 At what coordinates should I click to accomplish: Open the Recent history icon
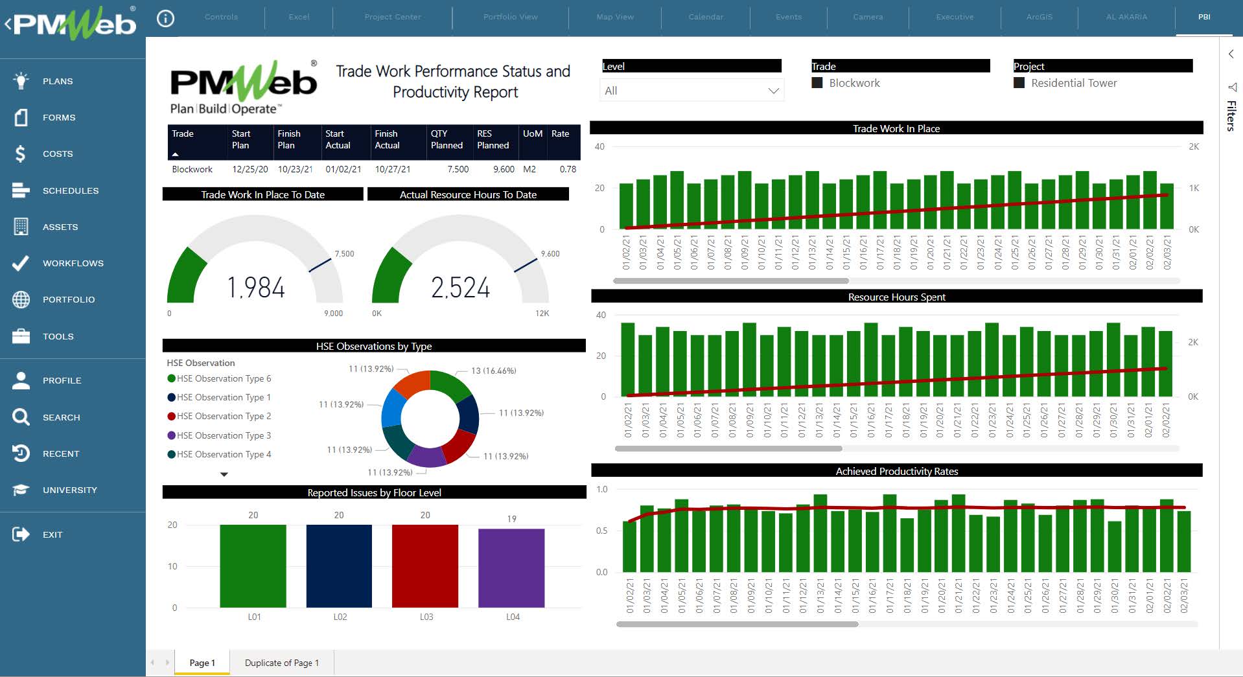tap(21, 453)
